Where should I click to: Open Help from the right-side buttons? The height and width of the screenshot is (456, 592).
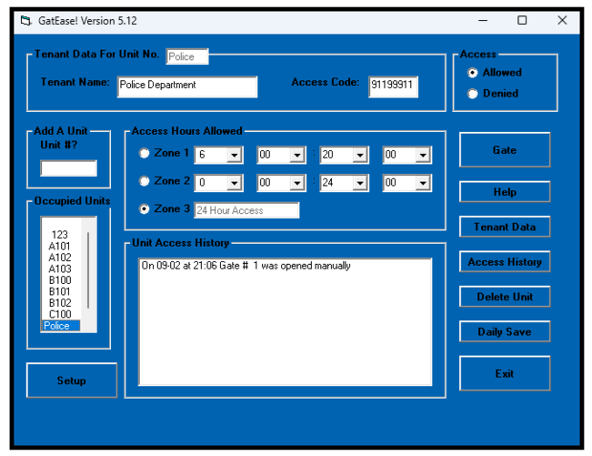[x=504, y=192]
